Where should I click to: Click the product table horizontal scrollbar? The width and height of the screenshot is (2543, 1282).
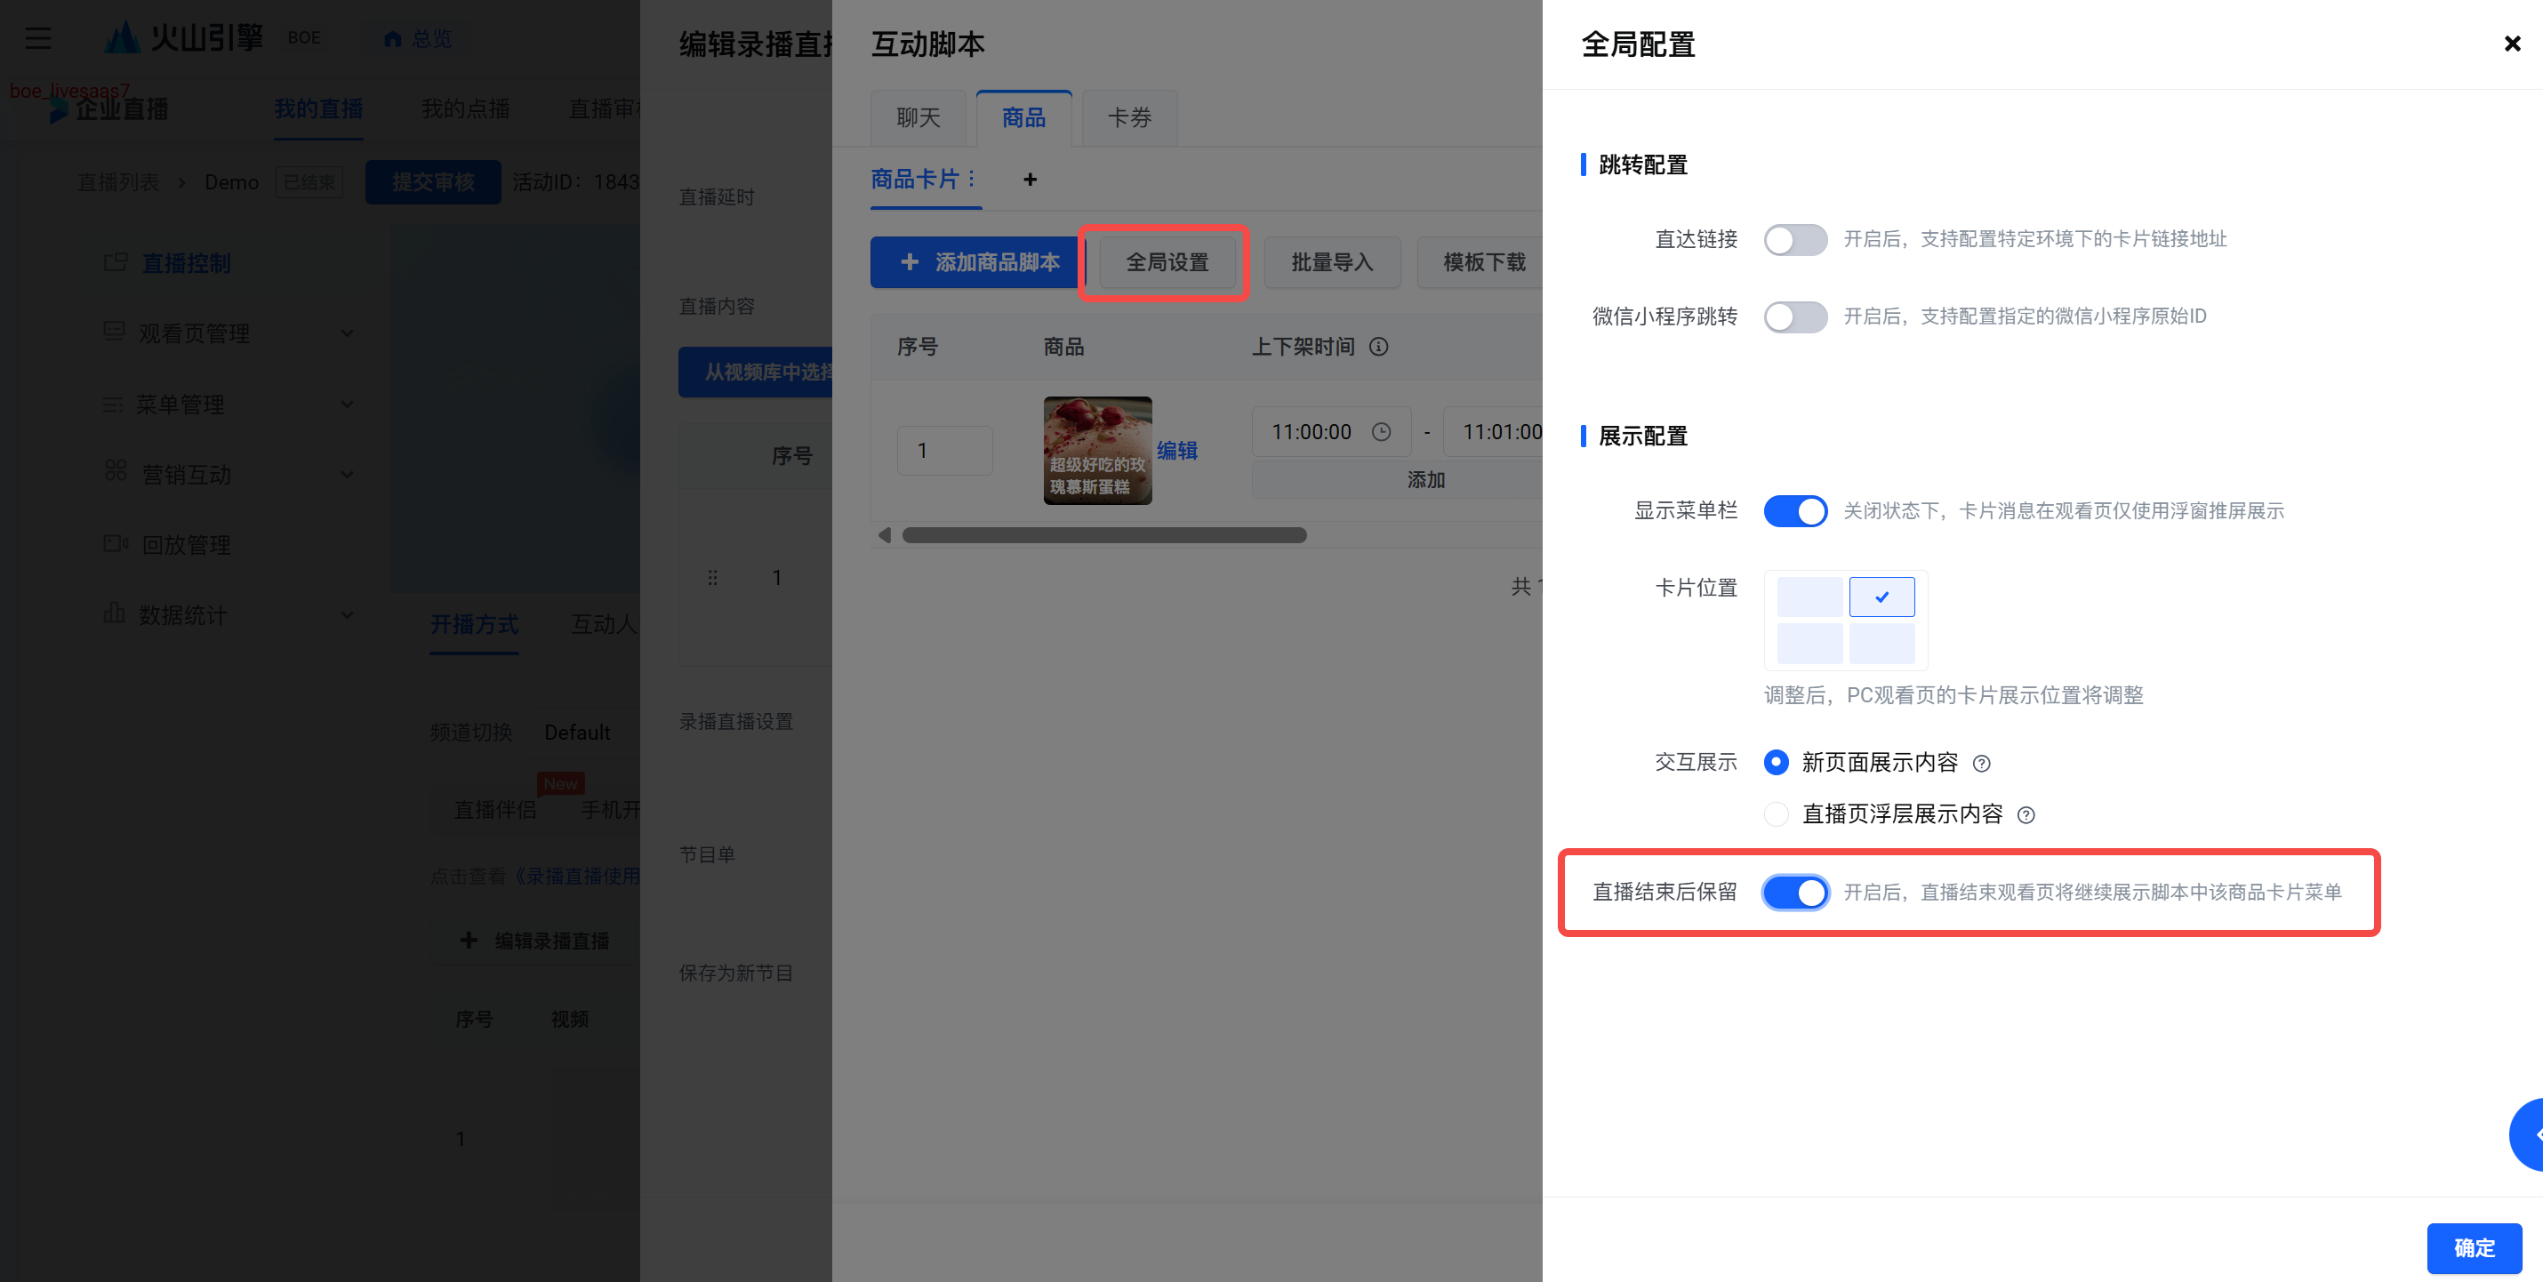[1103, 535]
